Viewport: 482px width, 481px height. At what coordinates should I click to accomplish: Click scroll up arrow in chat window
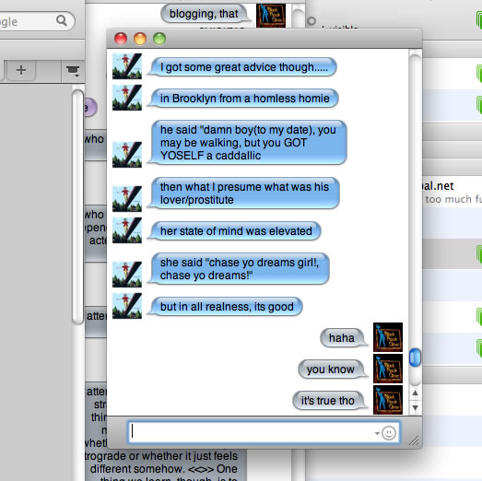pyautogui.click(x=415, y=393)
